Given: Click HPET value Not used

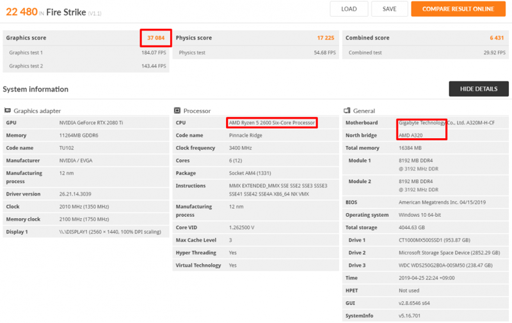Looking at the screenshot, I should coord(409,290).
